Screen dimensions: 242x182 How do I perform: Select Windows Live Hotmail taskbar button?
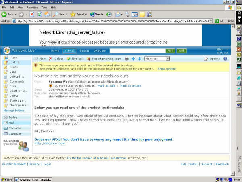point(33,180)
